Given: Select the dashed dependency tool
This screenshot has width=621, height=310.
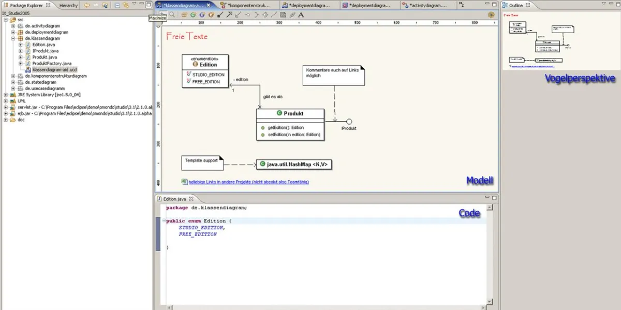Looking at the screenshot, I should (x=274, y=15).
